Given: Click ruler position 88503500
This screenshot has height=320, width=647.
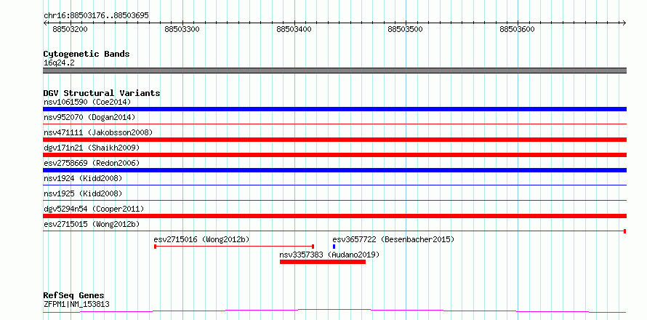Looking at the screenshot, I should point(406,29).
